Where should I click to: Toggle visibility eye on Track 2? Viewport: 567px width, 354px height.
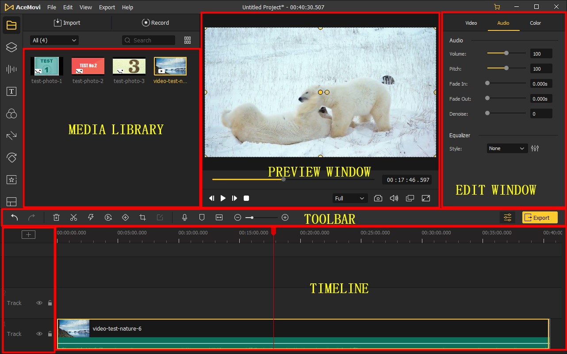pos(39,303)
